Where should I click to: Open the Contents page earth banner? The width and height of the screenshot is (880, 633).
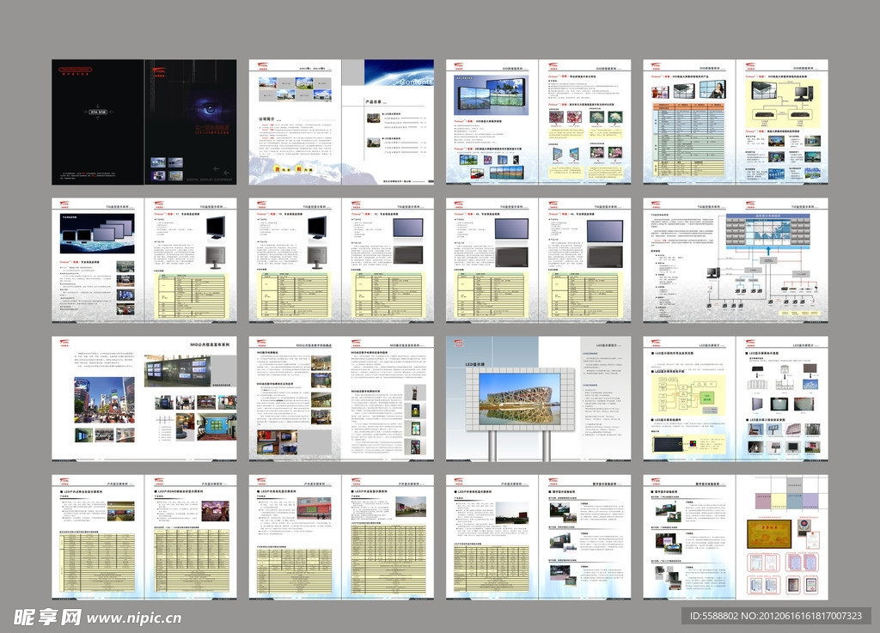[398, 72]
